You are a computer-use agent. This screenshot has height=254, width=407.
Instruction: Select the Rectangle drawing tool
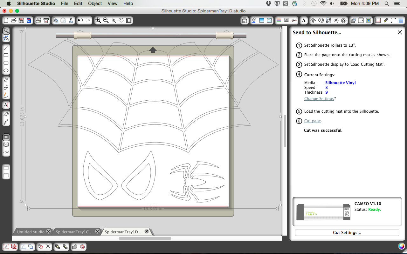pos(6,56)
